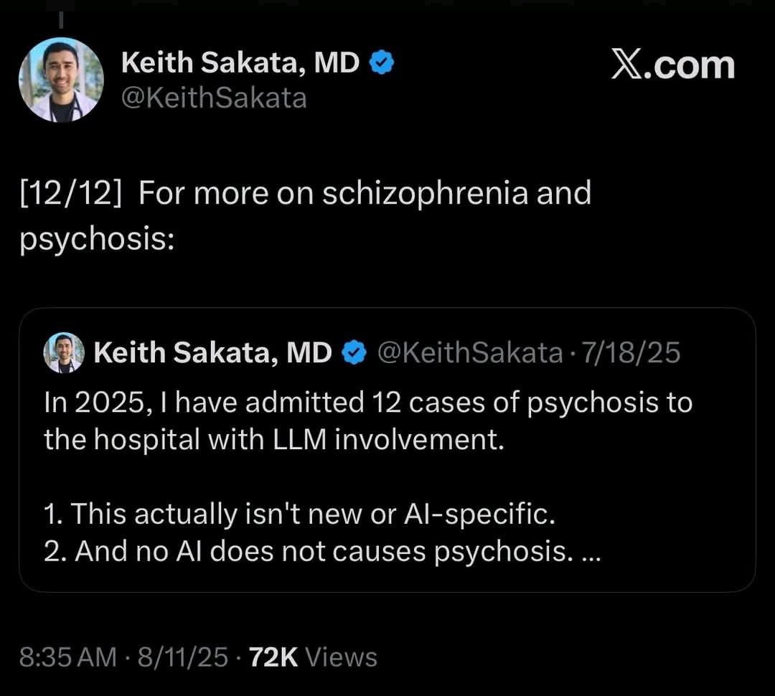The height and width of the screenshot is (696, 775).
Task: Select the display name Keith Sakata, MD
Action: pyautogui.click(x=240, y=62)
